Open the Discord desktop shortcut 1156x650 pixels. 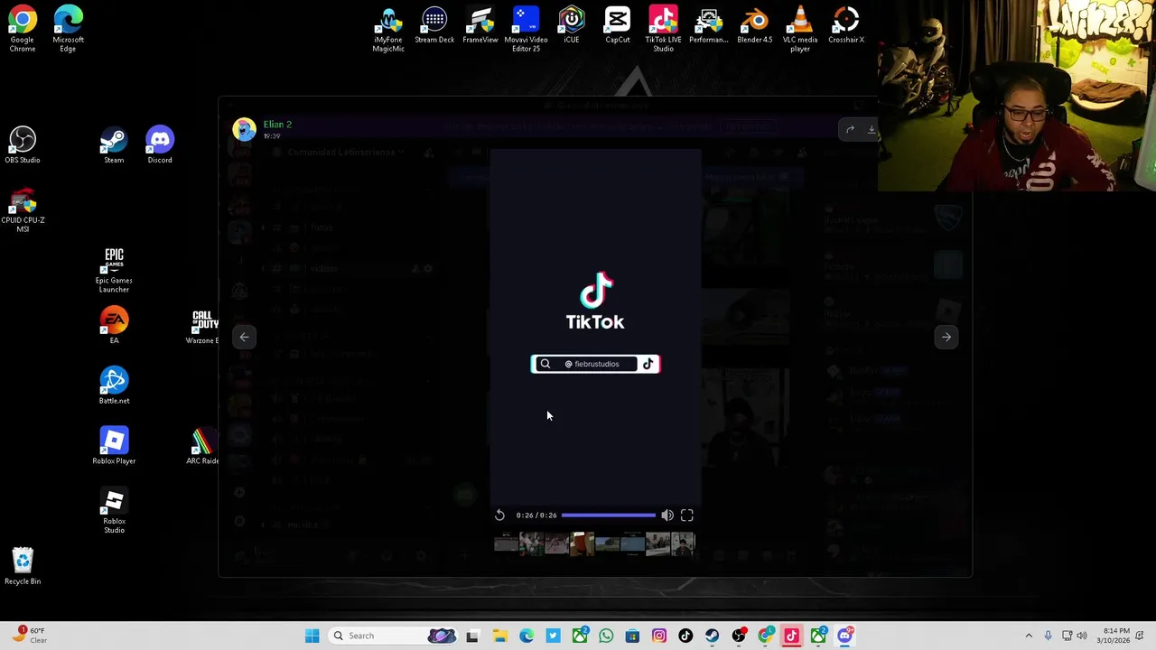tap(160, 144)
